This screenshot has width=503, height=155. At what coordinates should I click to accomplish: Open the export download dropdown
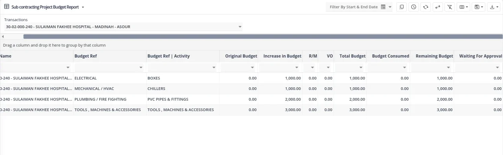[494, 7]
